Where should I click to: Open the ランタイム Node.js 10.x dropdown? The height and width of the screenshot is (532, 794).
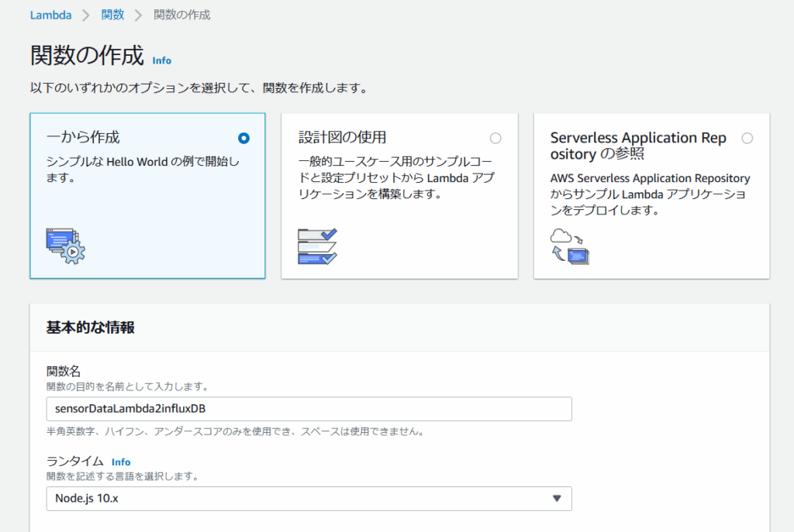309,499
